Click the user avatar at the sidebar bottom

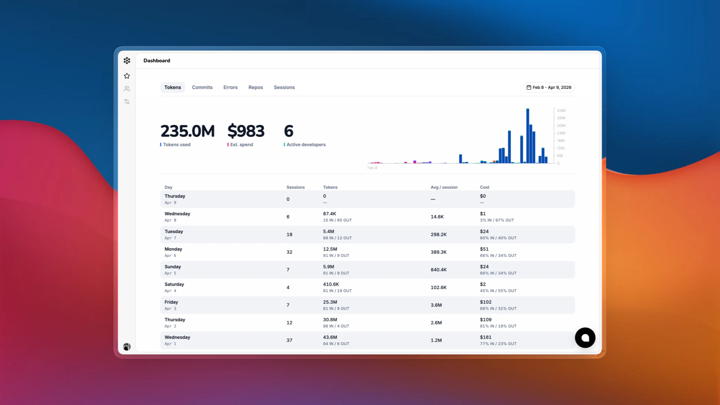(x=127, y=346)
